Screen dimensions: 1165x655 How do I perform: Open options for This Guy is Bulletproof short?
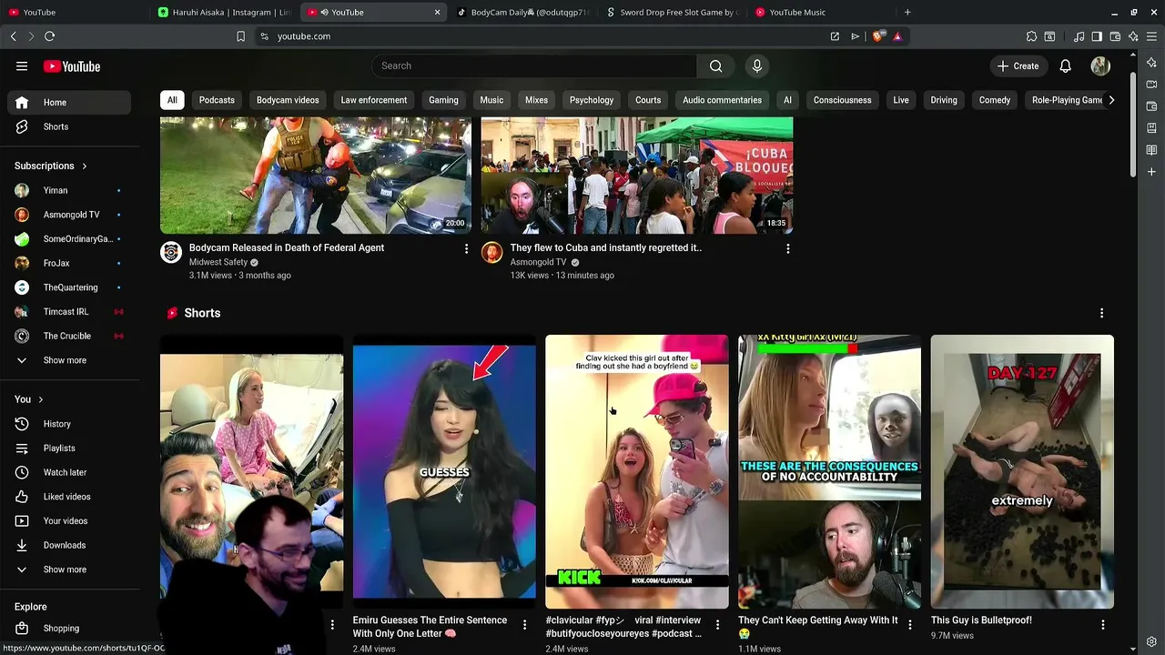pyautogui.click(x=1102, y=624)
